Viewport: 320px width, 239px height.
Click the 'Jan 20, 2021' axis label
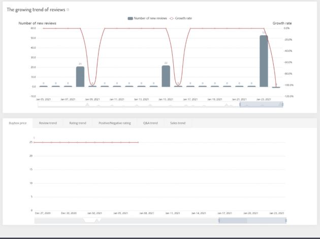click(251, 213)
